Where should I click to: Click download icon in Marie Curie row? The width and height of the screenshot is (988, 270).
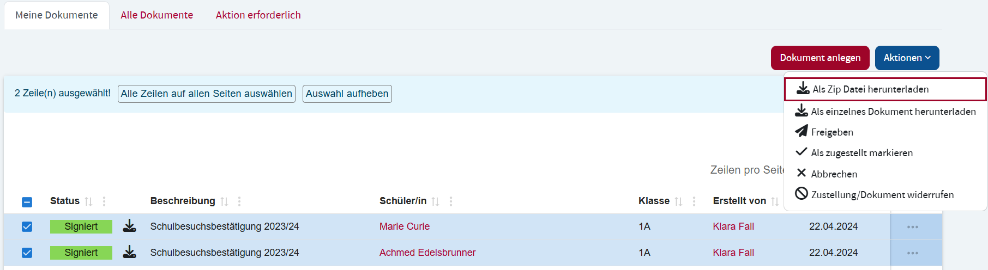tap(129, 226)
